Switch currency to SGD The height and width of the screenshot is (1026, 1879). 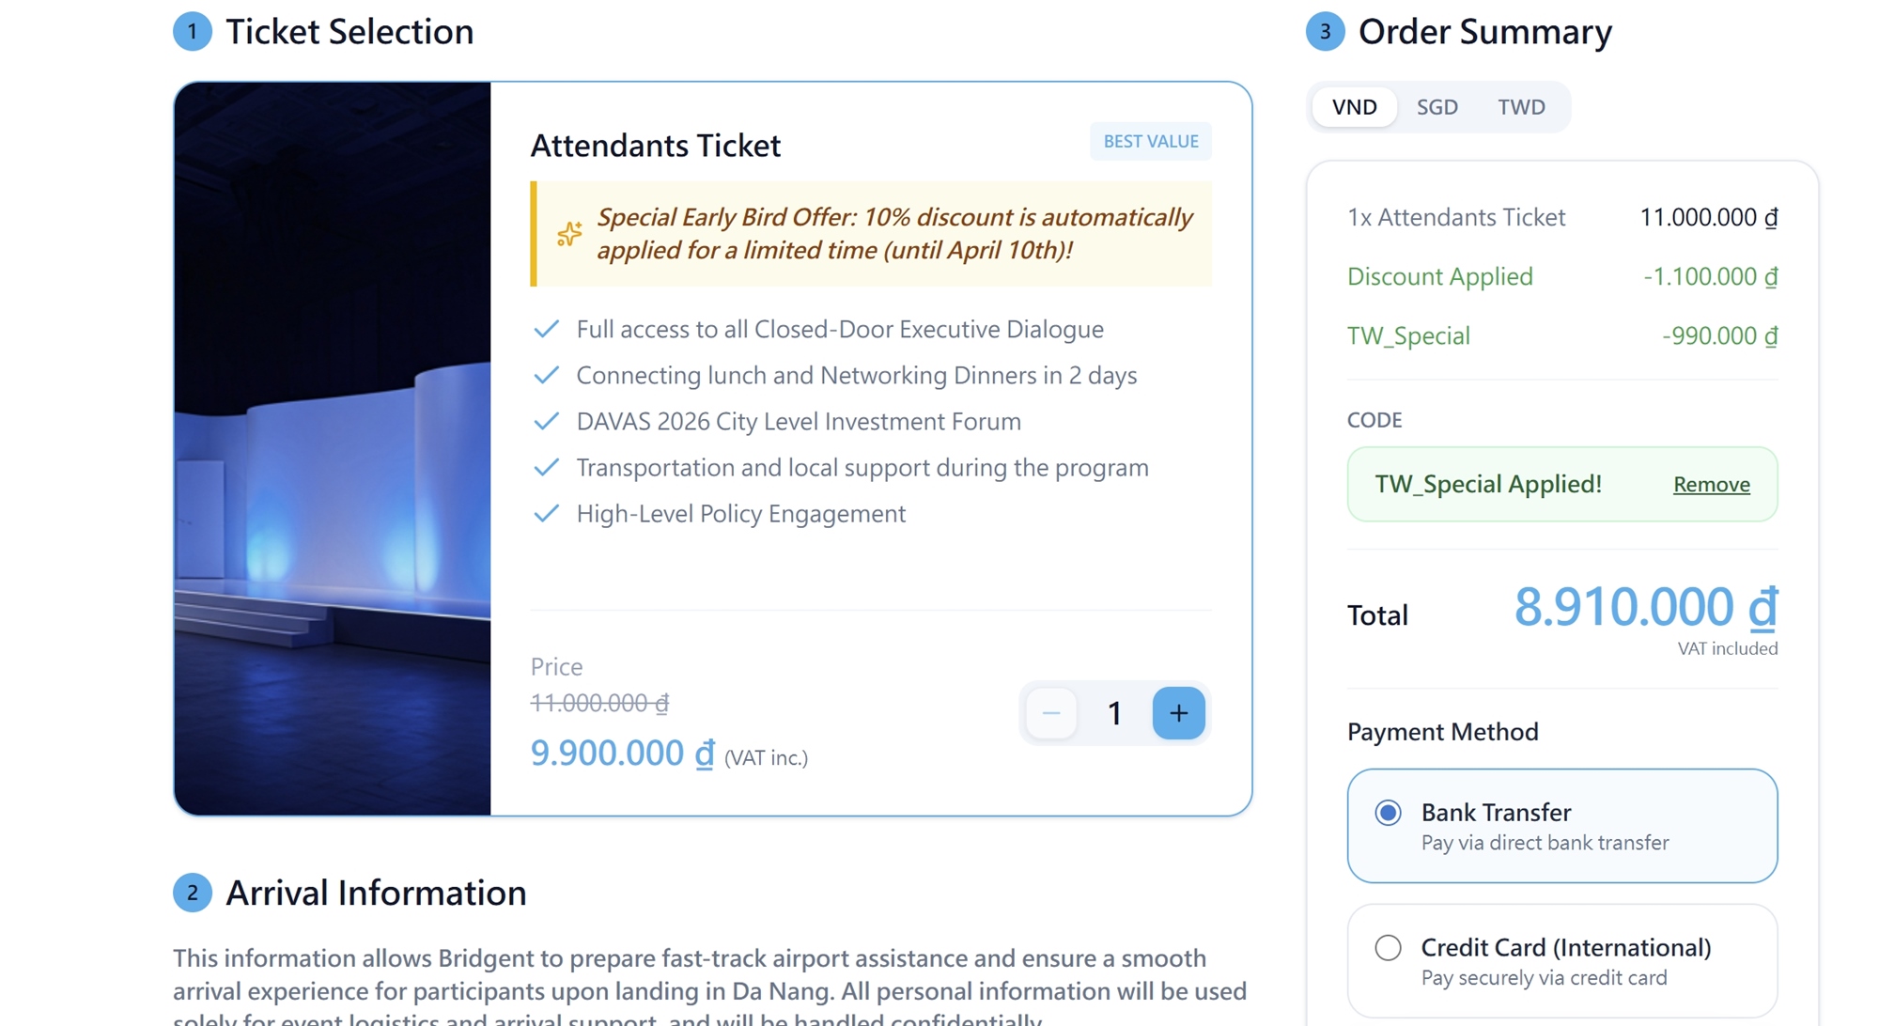coord(1436,107)
